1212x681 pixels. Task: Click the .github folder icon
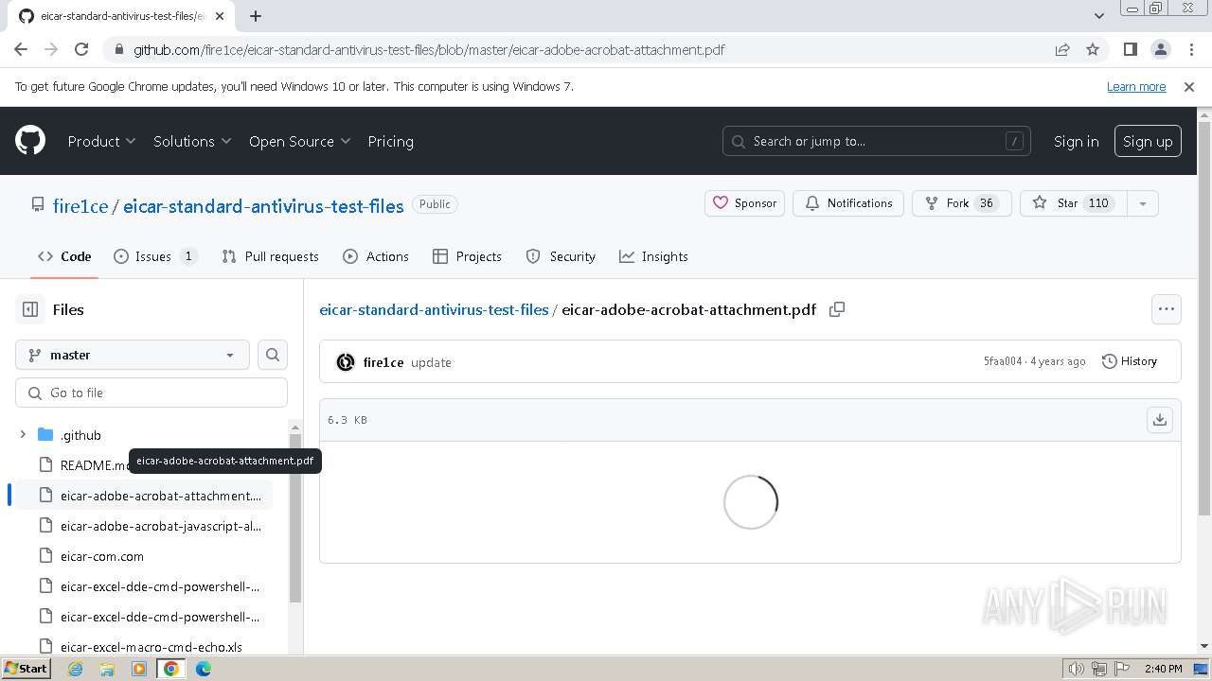coord(45,435)
